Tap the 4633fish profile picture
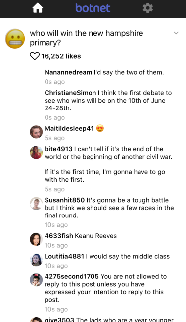This screenshot has height=322, width=186. 36,239
